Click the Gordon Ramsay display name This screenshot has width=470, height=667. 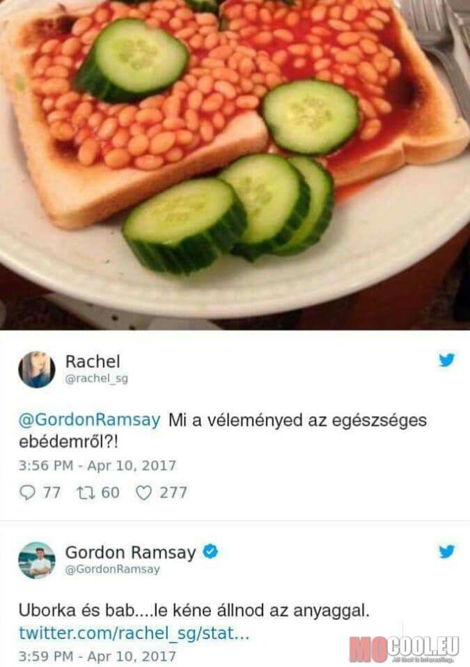tap(130, 552)
